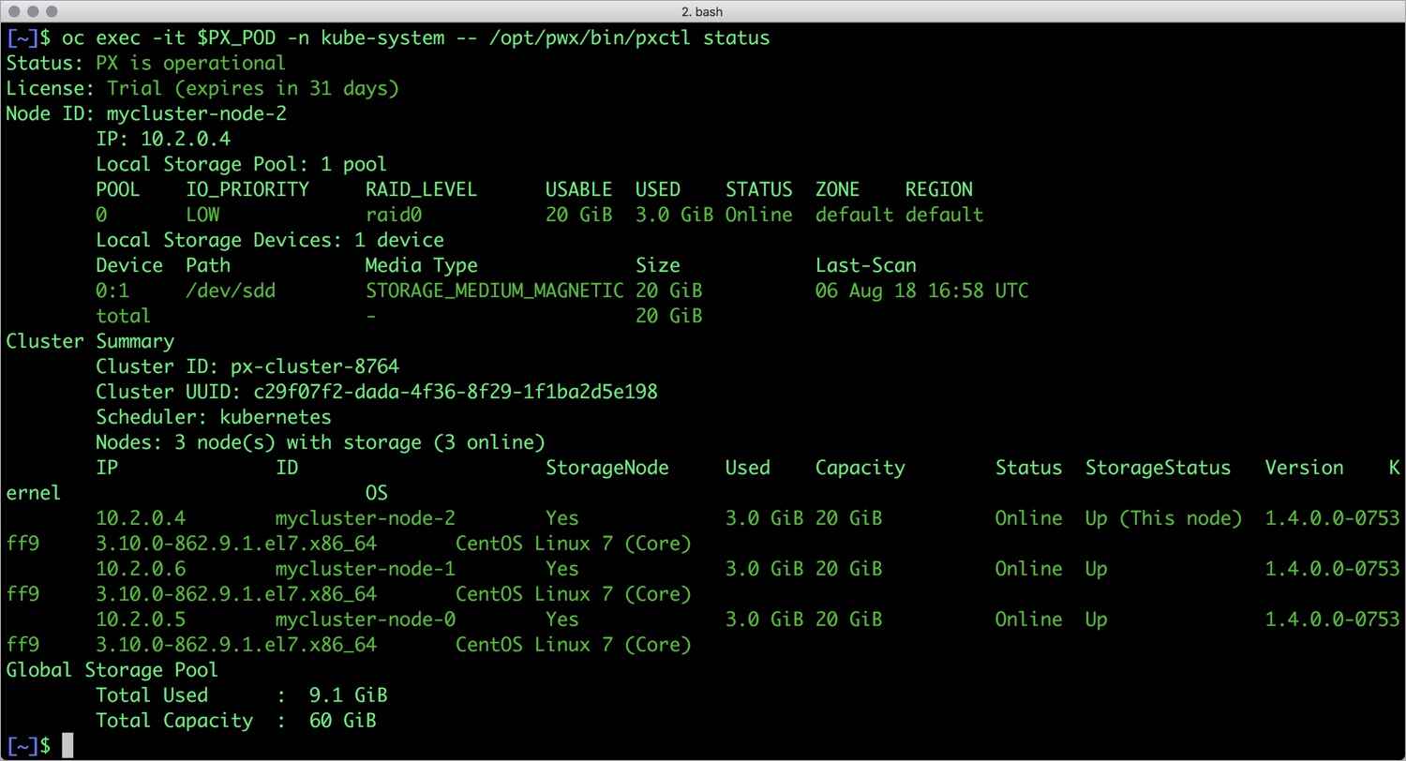Click the 'STORAGE_MEDIUM_MAGNETIC' media type

[x=494, y=291]
